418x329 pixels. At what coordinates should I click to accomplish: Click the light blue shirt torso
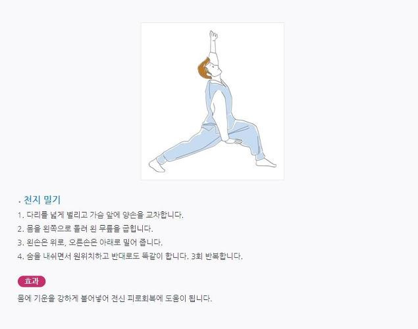[x=219, y=105]
